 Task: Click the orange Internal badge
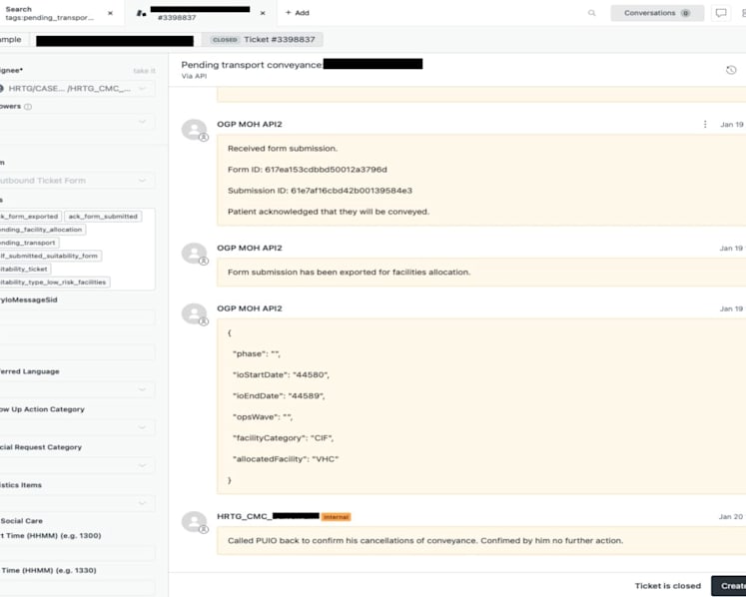point(336,517)
